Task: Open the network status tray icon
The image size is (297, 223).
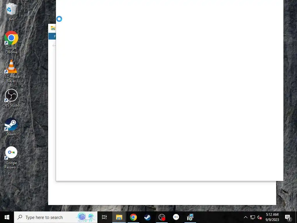Action: click(x=253, y=217)
